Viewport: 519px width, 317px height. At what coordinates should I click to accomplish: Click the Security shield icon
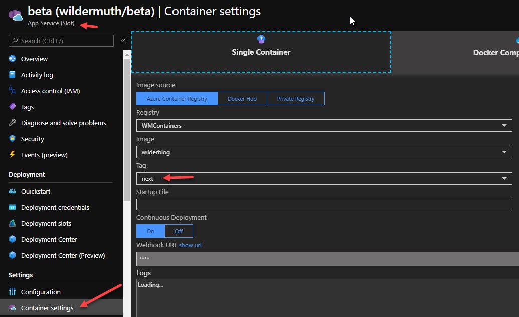(x=13, y=139)
